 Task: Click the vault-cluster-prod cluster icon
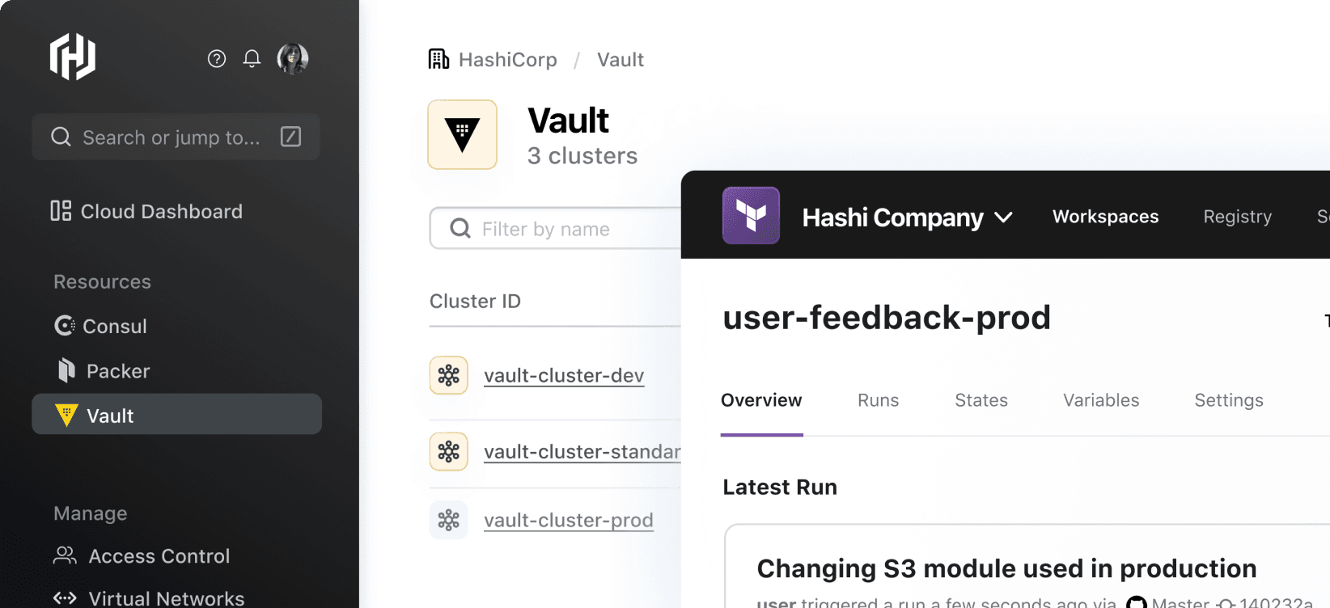448,520
